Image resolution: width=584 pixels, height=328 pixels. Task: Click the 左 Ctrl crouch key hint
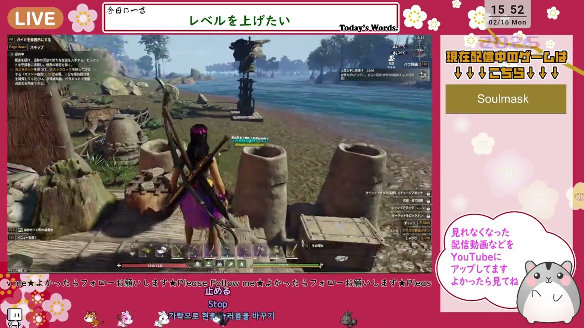[x=425, y=238]
